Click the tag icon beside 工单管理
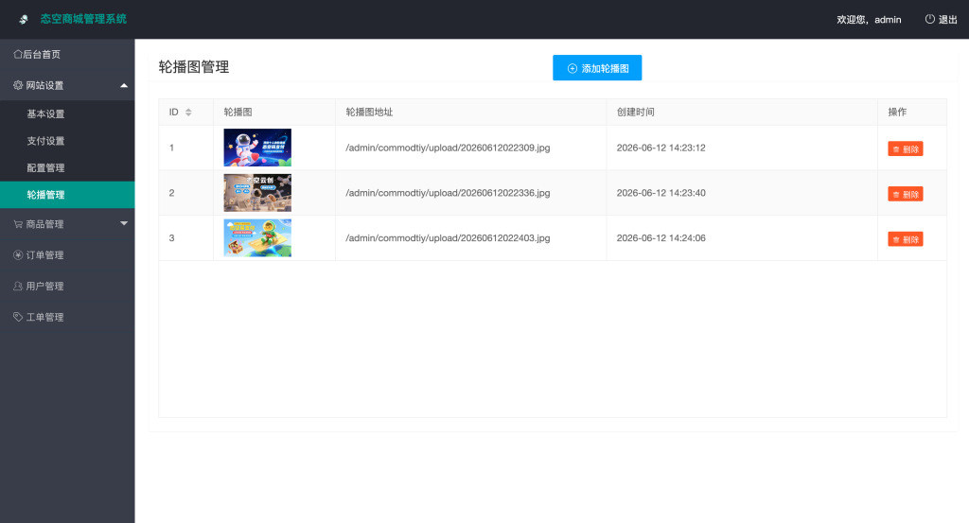The image size is (969, 523). coord(18,317)
